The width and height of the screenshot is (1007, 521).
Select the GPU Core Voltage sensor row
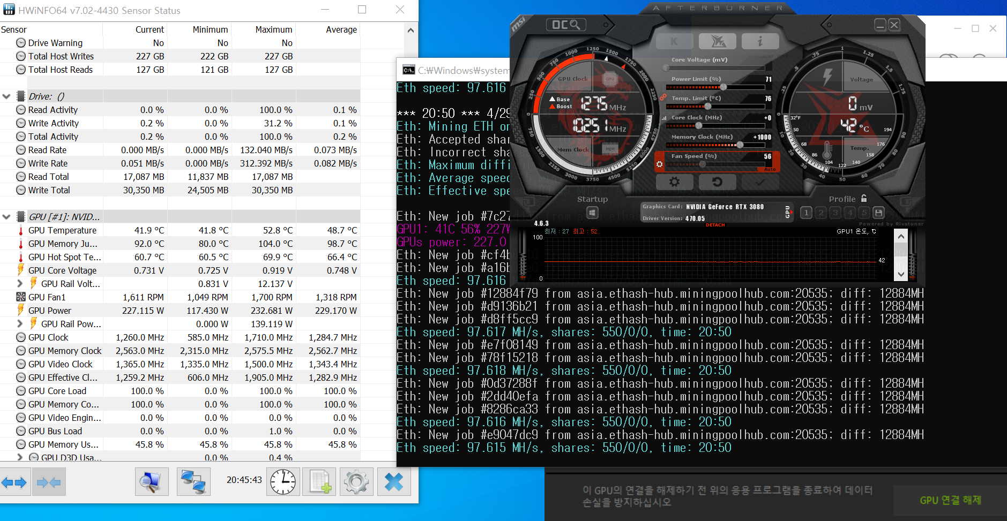pos(180,270)
